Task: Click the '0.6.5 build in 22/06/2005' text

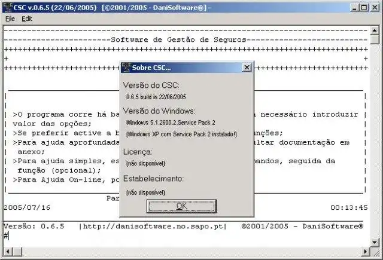Action: [156, 97]
